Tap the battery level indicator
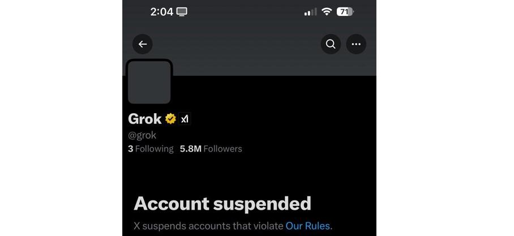The height and width of the screenshot is (236, 514). coord(345,12)
